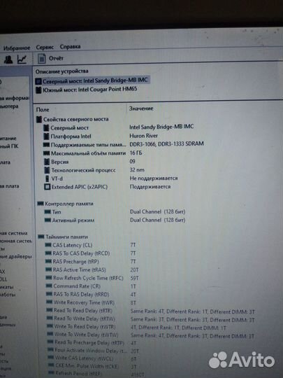Click the icon beside Платформа Intel
This screenshot has height=378, width=283.
46,136
